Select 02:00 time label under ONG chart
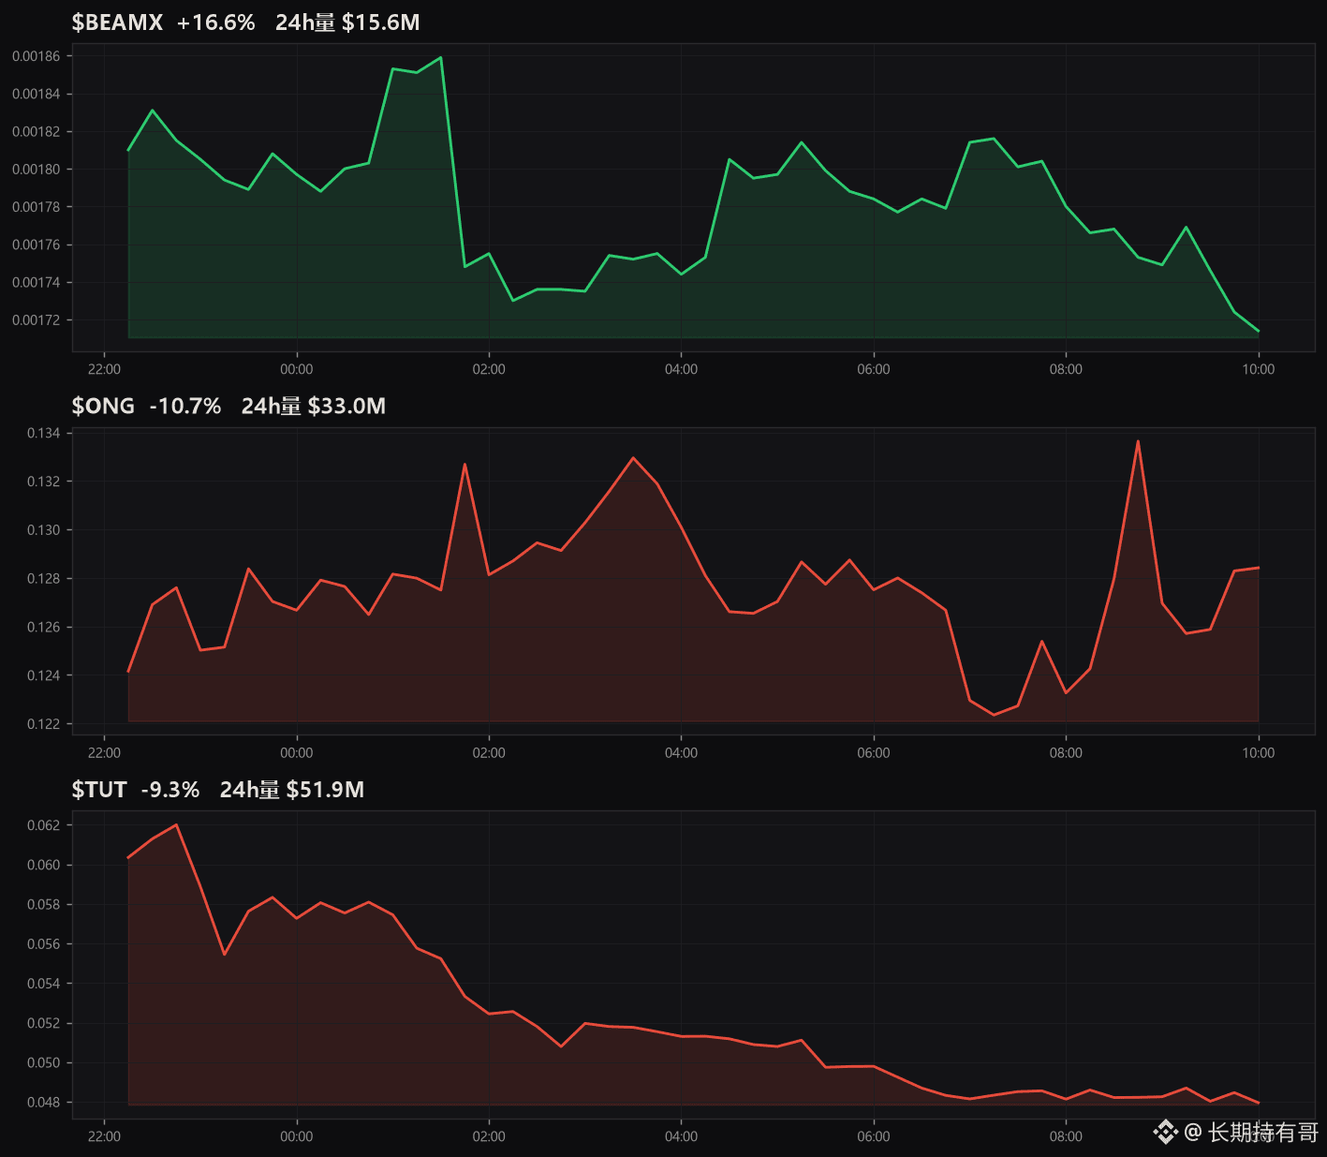 (x=489, y=753)
